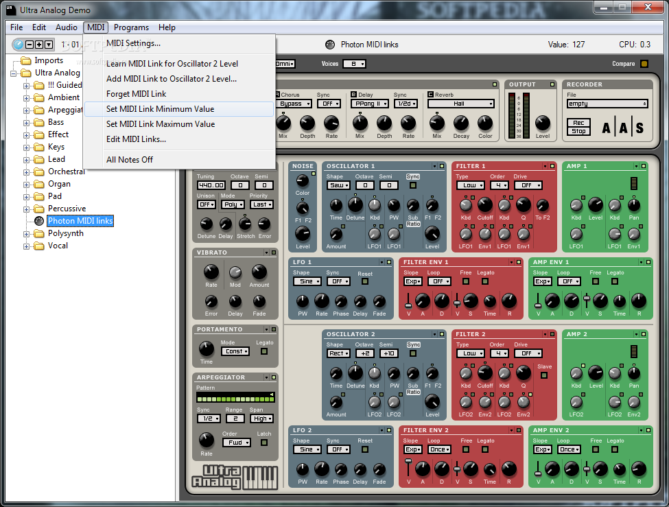This screenshot has width=669, height=507.
Task: Click the Reverb Decay knob
Action: tap(461, 123)
